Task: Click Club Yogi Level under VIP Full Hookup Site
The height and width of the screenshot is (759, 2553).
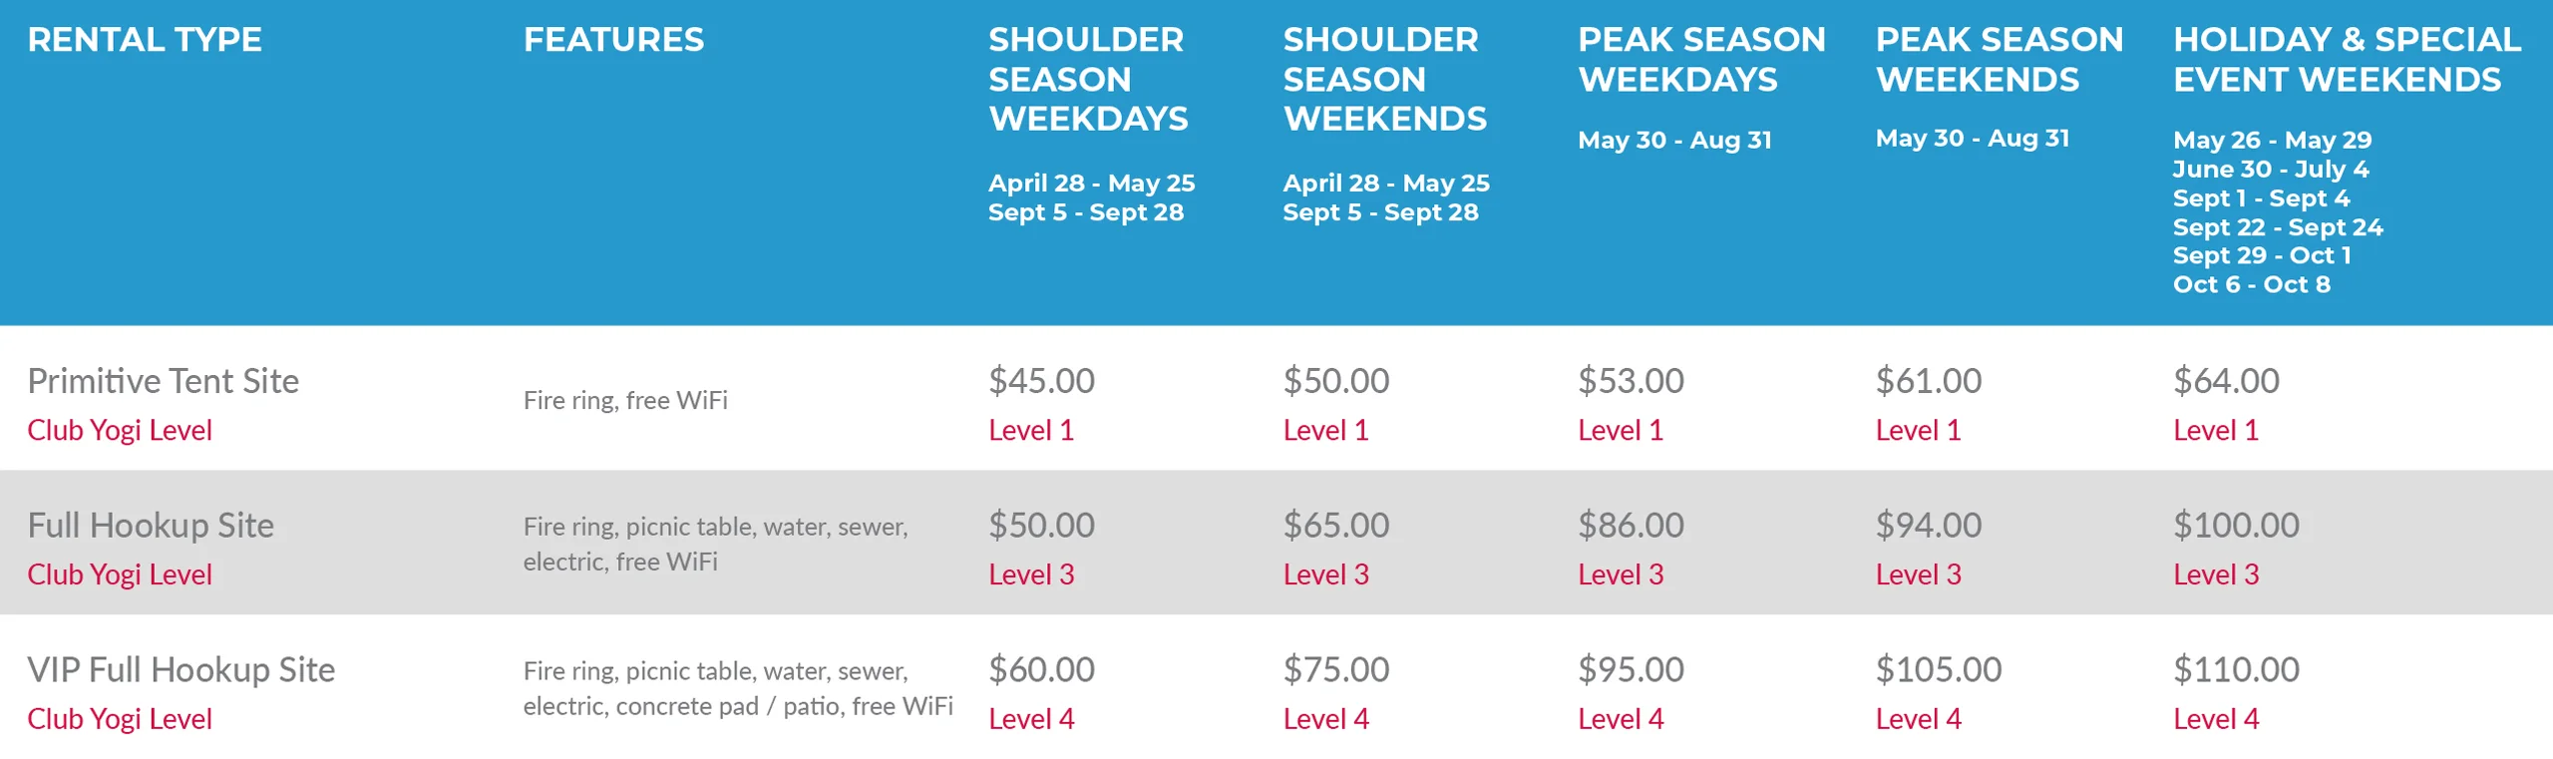Action: pyautogui.click(x=120, y=719)
